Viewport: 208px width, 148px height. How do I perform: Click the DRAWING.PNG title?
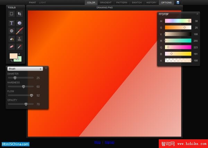click(105, 8)
